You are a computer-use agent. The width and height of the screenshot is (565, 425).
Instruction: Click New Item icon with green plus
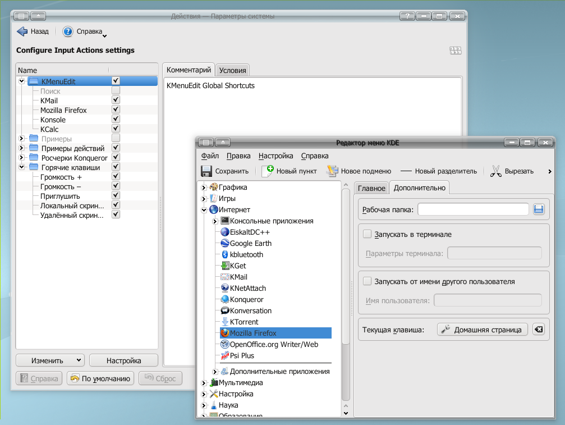coord(268,171)
